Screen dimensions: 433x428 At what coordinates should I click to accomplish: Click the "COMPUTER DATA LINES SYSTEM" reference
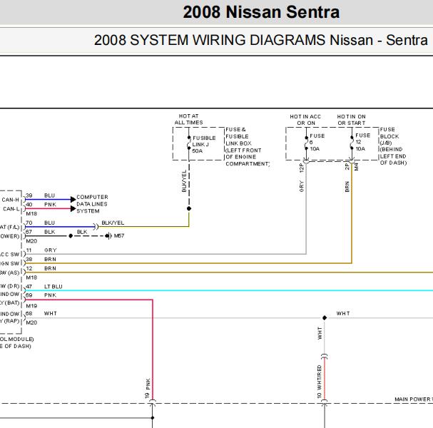[92, 204]
